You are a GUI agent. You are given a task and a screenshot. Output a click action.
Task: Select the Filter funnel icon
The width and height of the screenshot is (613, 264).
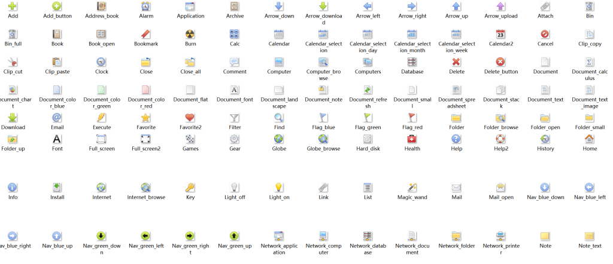(235, 118)
